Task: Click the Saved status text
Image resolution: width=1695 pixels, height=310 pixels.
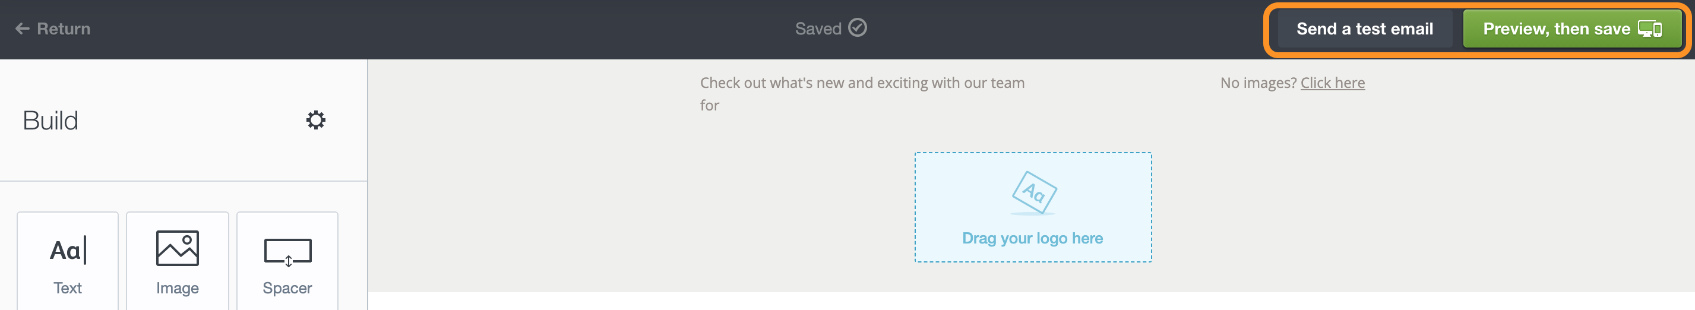Action: [x=818, y=29]
